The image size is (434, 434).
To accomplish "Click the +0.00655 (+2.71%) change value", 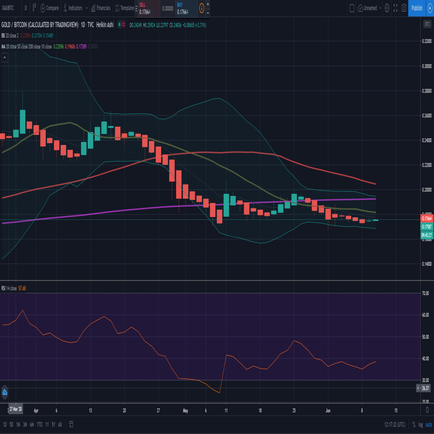I will pos(194,25).
